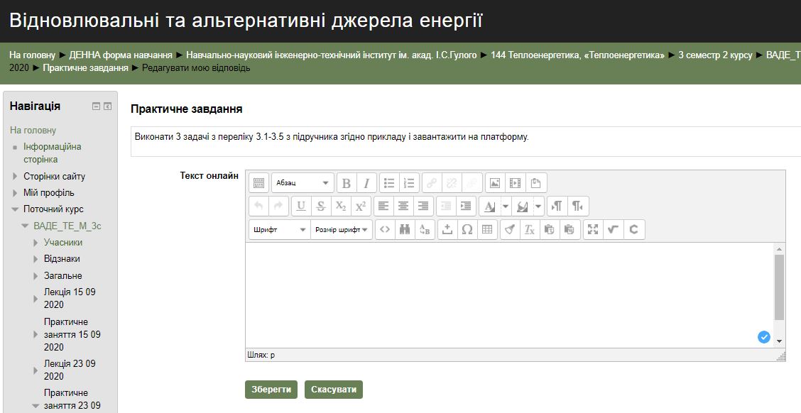This screenshot has height=413, width=801.
Task: Insert a table into the text
Action: click(486, 229)
